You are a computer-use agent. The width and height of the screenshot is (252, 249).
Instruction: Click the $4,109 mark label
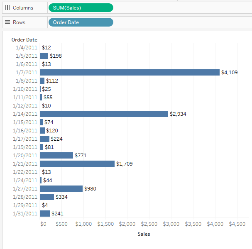coord(230,73)
